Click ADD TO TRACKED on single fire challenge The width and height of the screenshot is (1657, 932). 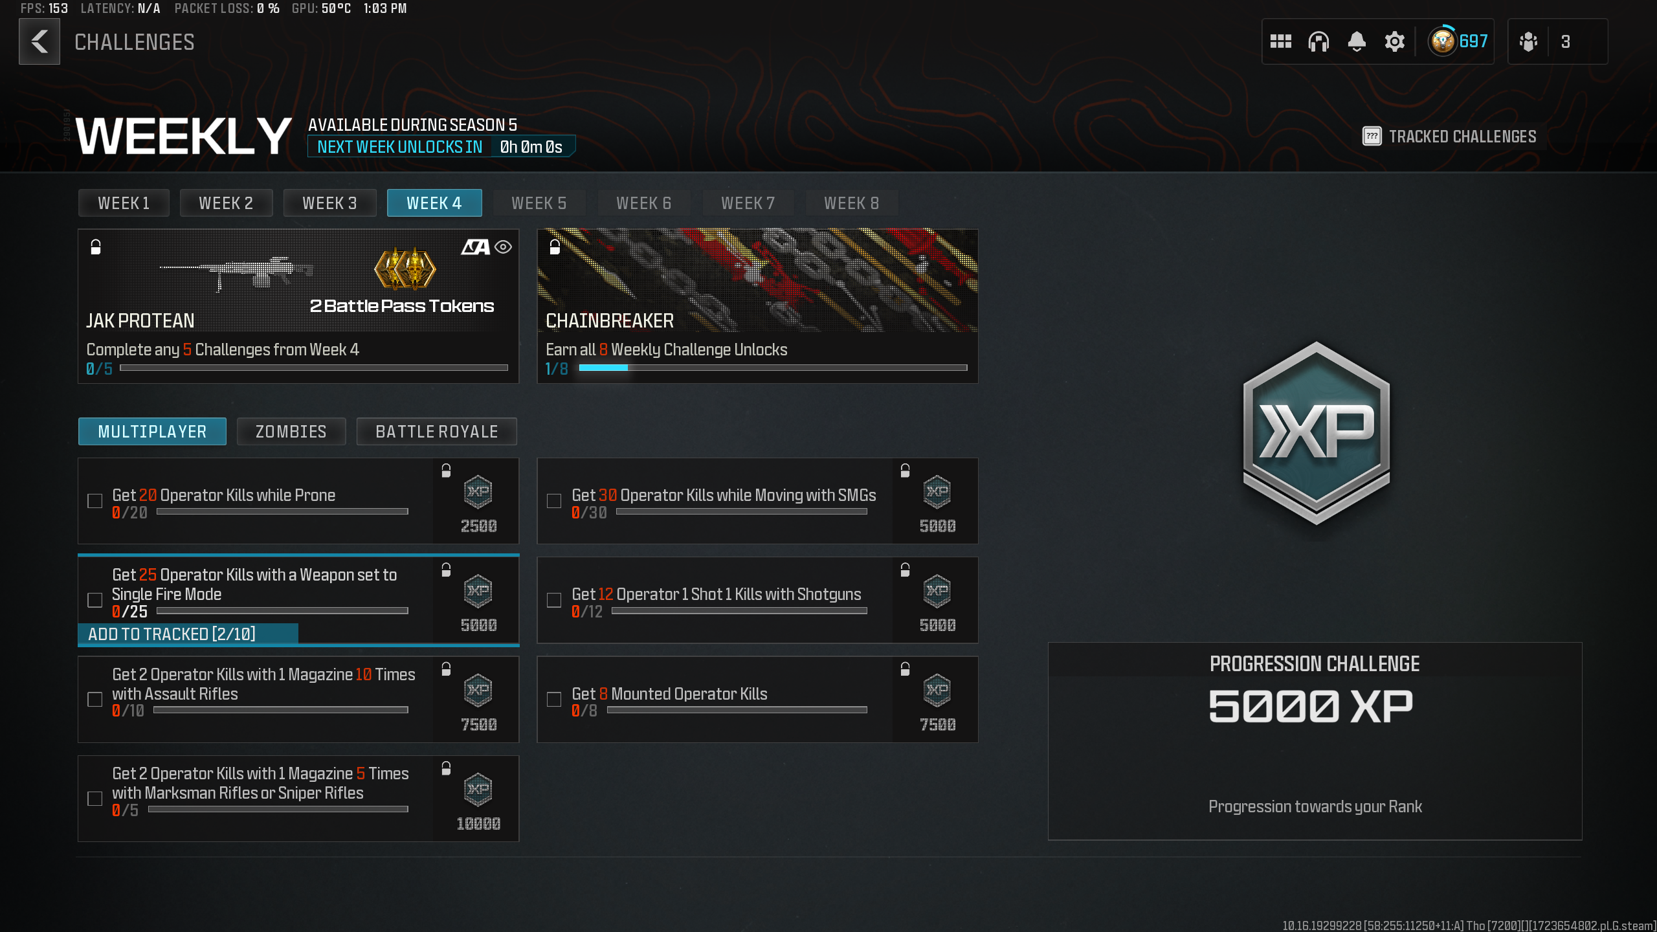[x=172, y=634]
